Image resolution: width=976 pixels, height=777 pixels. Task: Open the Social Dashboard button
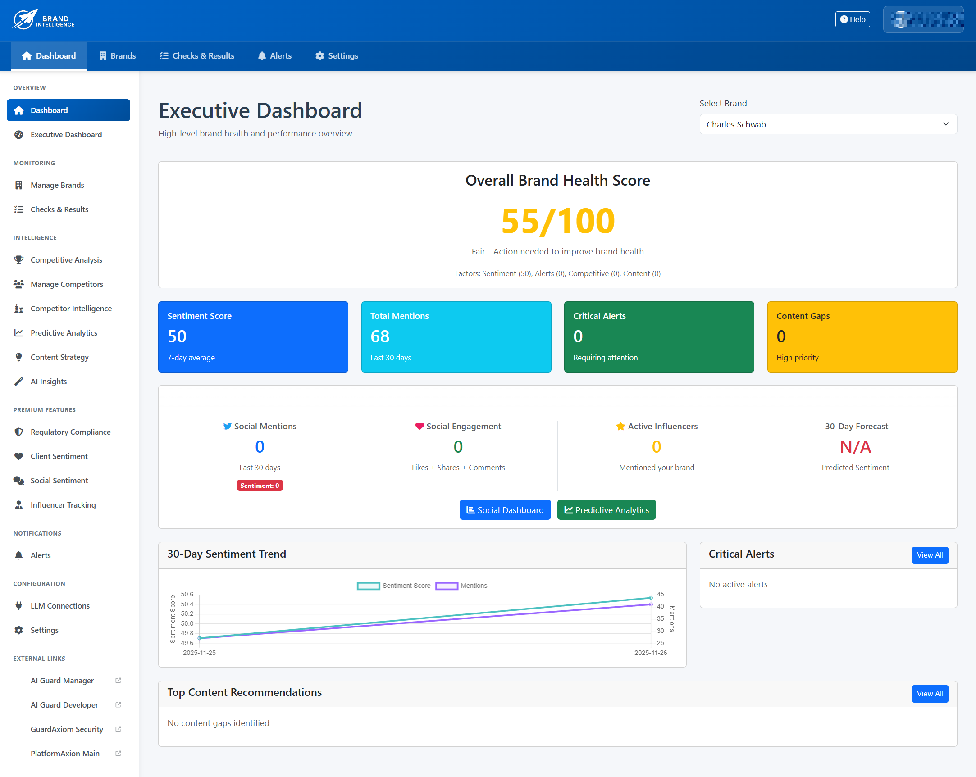(x=505, y=509)
